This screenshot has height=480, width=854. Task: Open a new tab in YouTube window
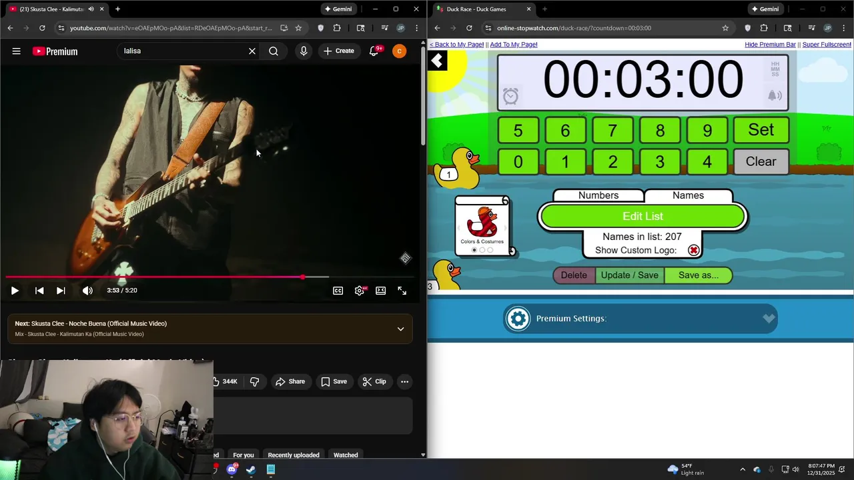[x=117, y=9]
